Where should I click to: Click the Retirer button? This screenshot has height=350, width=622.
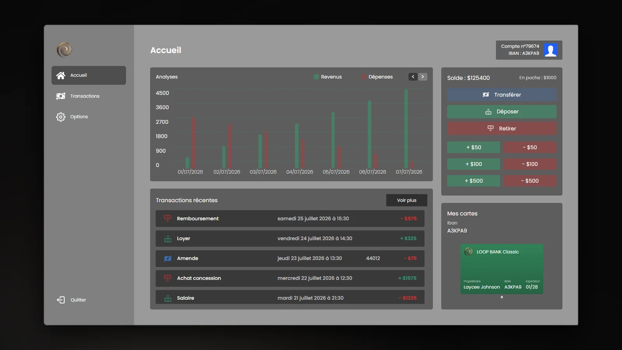click(501, 128)
